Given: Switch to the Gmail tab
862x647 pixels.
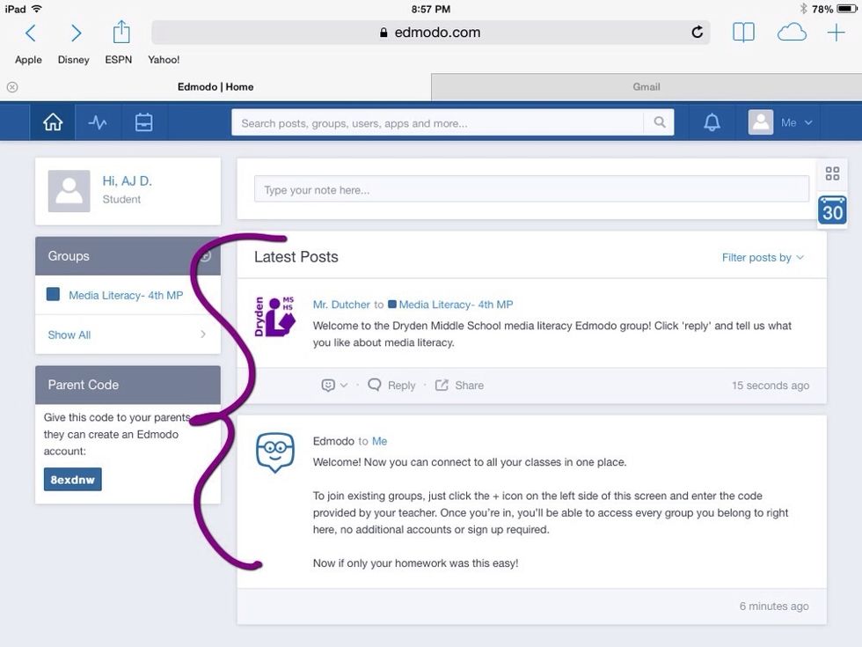Looking at the screenshot, I should [x=646, y=86].
